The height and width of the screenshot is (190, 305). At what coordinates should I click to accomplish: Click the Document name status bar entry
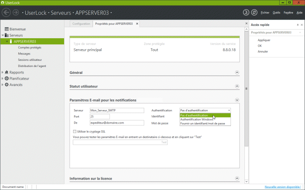[13, 187]
